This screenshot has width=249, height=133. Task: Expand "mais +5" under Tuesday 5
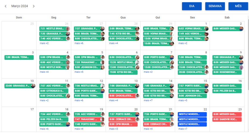pyautogui.click(x=79, y=72)
